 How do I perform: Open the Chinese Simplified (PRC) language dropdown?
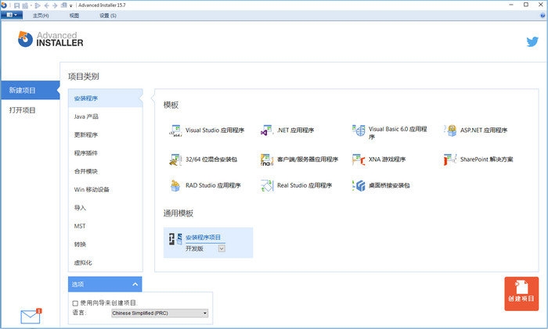point(160,313)
